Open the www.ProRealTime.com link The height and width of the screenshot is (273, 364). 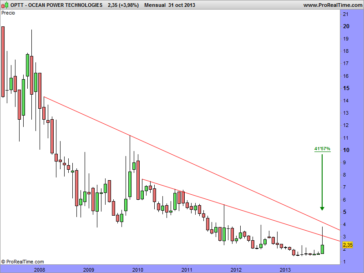(x=333, y=5)
